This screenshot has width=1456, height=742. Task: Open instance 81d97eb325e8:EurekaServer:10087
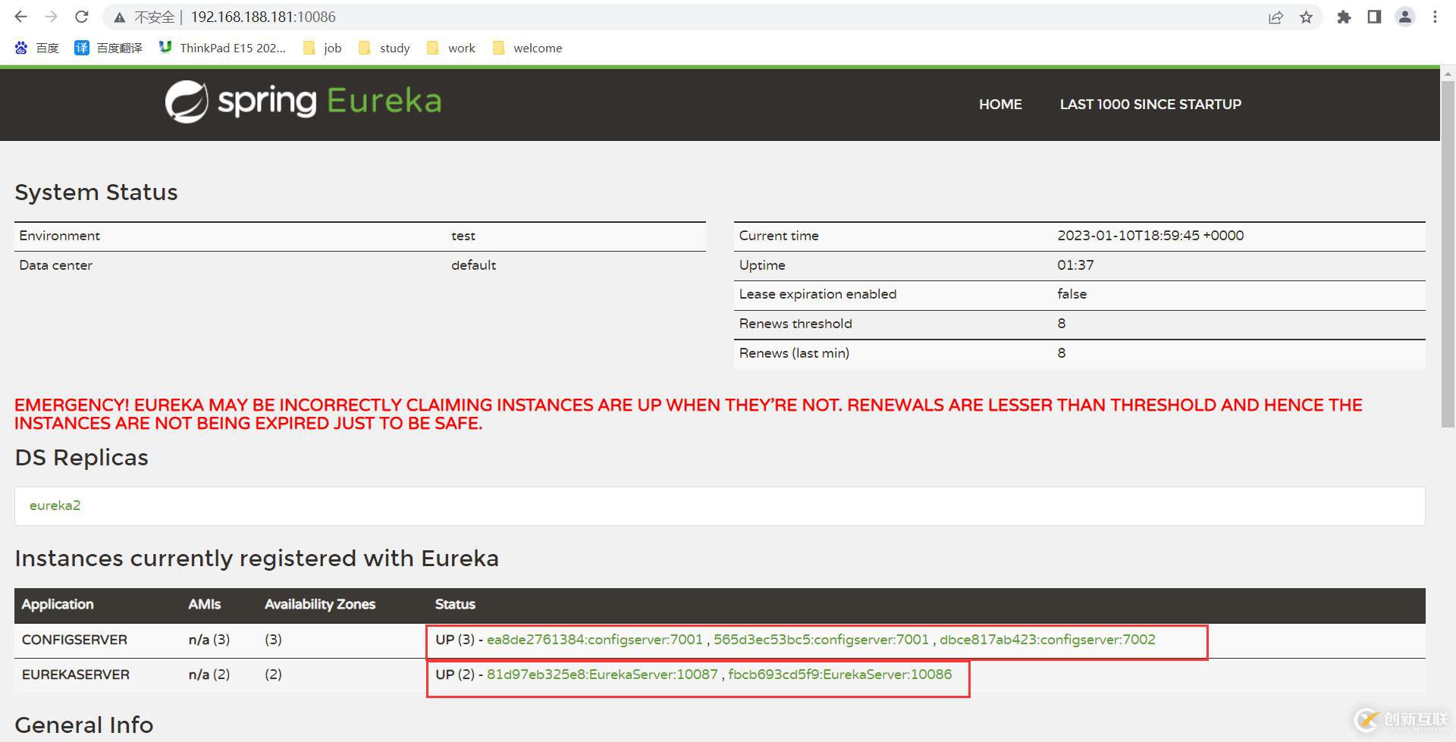click(x=602, y=675)
